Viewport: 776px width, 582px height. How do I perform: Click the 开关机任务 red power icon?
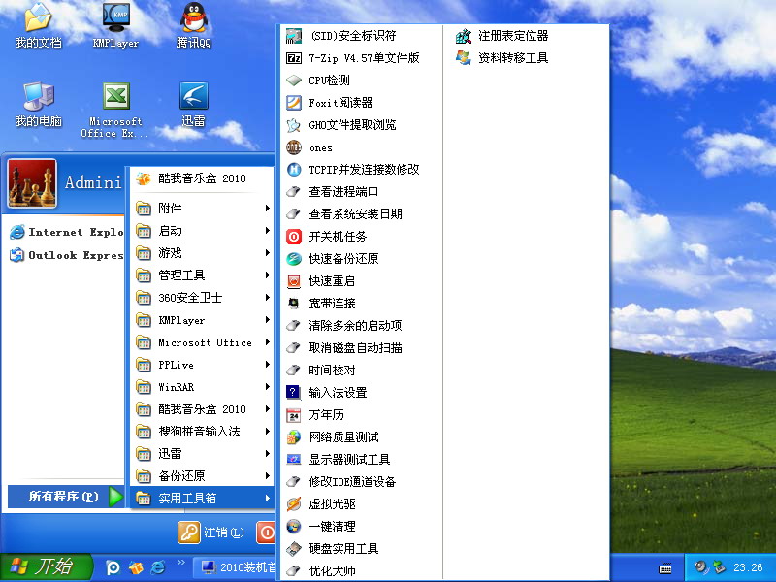294,237
